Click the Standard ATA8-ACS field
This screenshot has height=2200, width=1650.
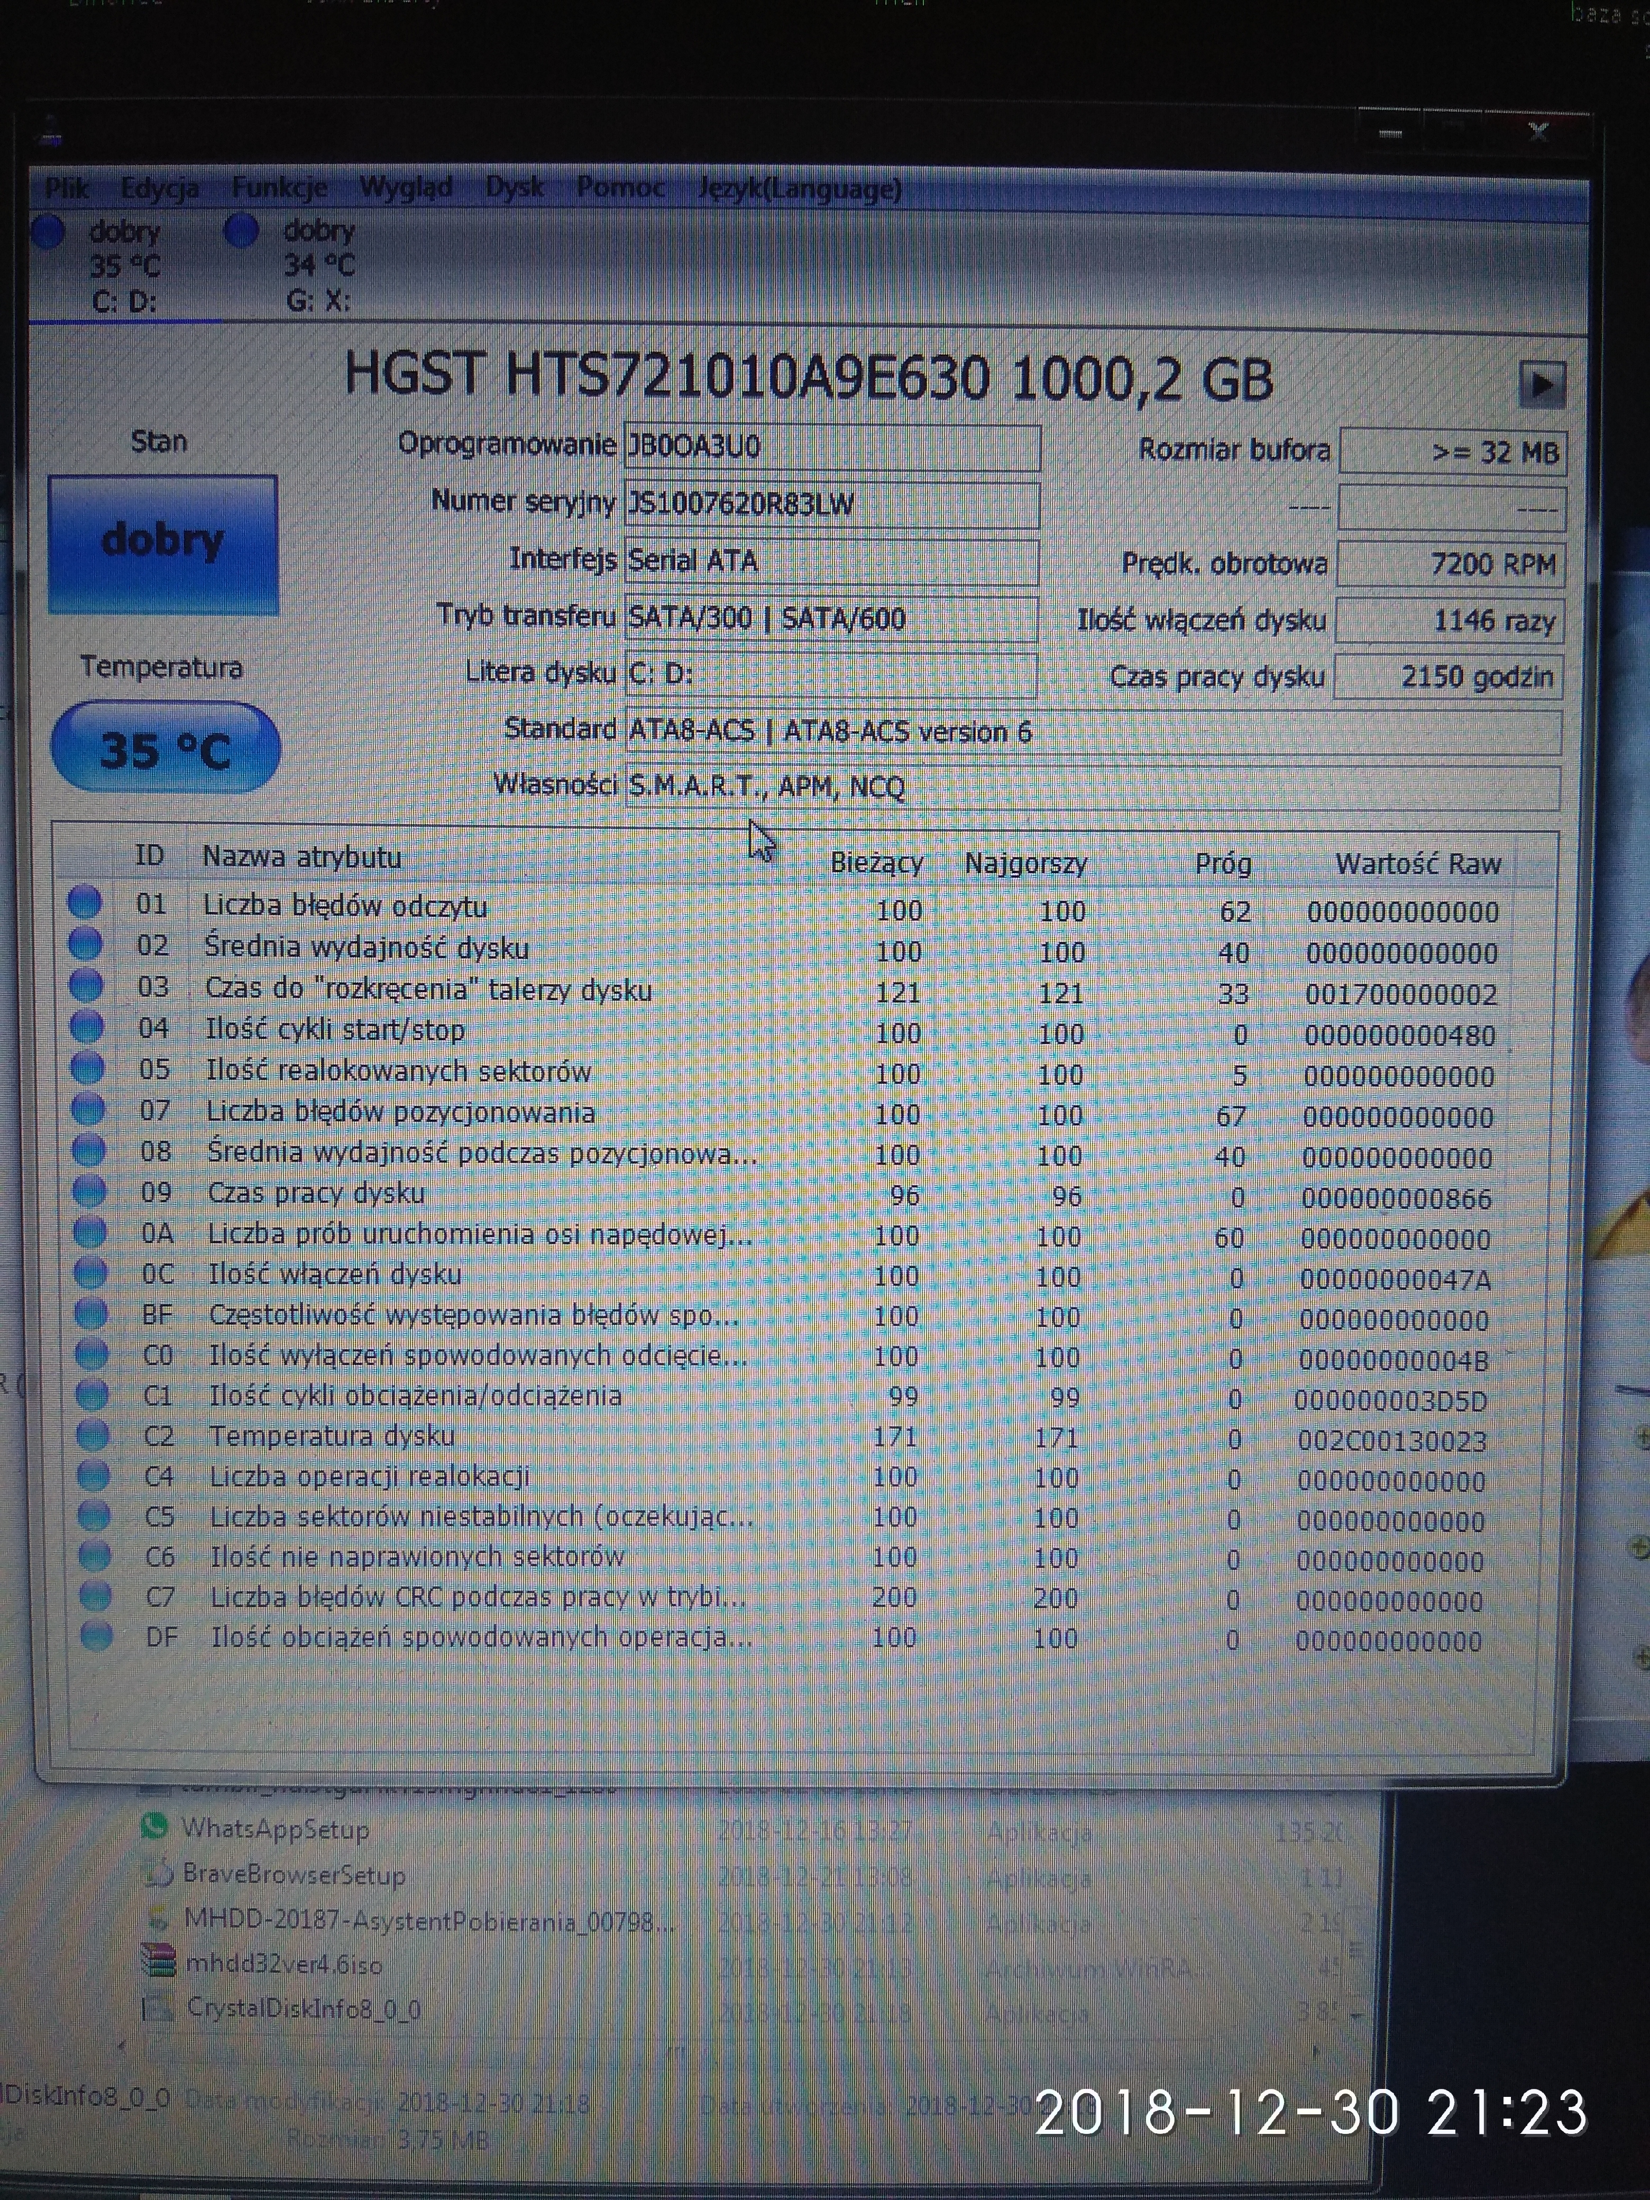point(1093,732)
